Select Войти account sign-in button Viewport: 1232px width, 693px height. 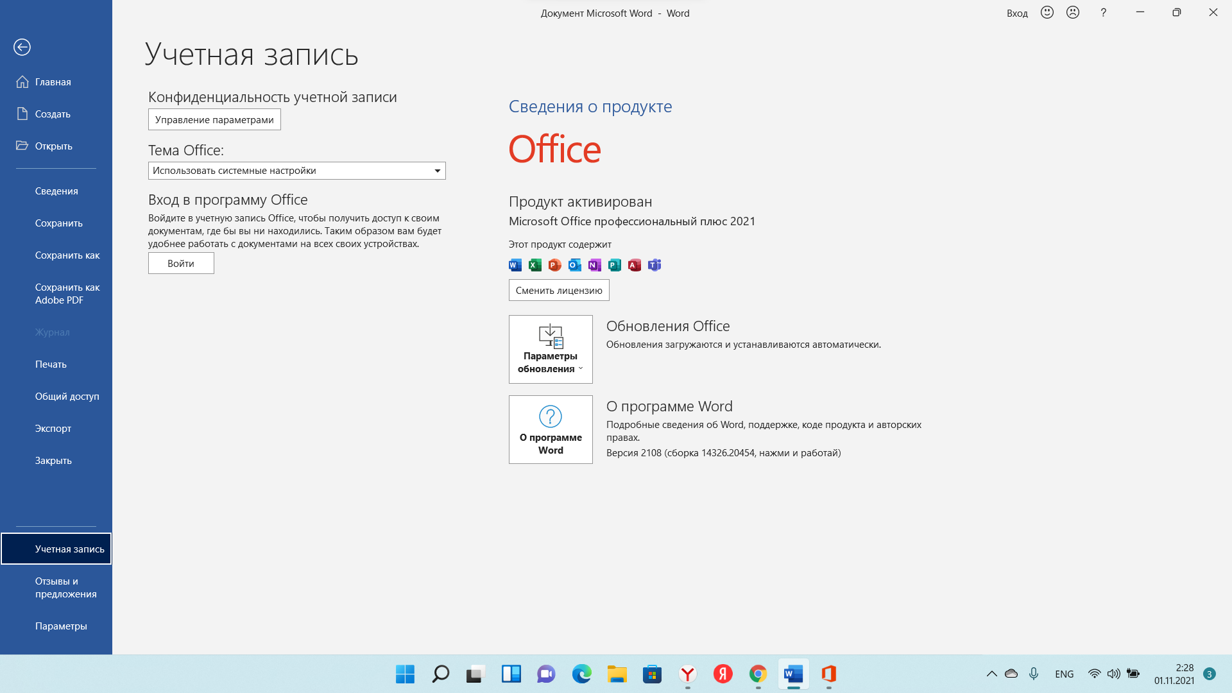[181, 263]
